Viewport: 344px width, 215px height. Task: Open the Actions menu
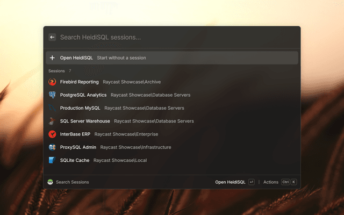tap(271, 182)
